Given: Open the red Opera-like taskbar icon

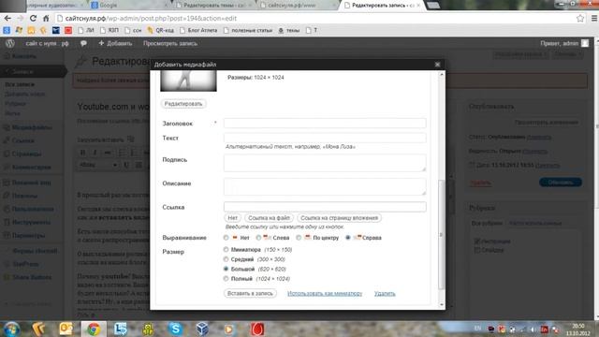Looking at the screenshot, I should 257,329.
